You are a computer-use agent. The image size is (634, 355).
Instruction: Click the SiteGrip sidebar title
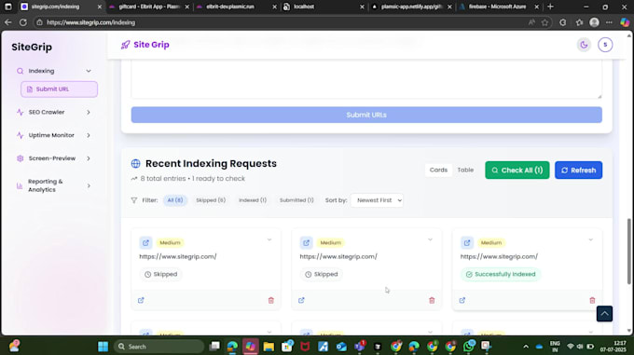pyautogui.click(x=32, y=48)
